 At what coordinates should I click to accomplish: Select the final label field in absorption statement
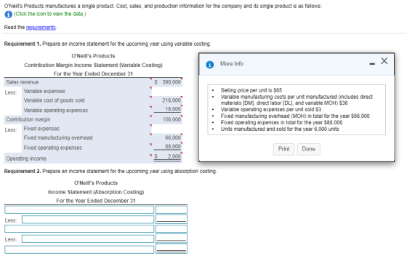point(79,249)
